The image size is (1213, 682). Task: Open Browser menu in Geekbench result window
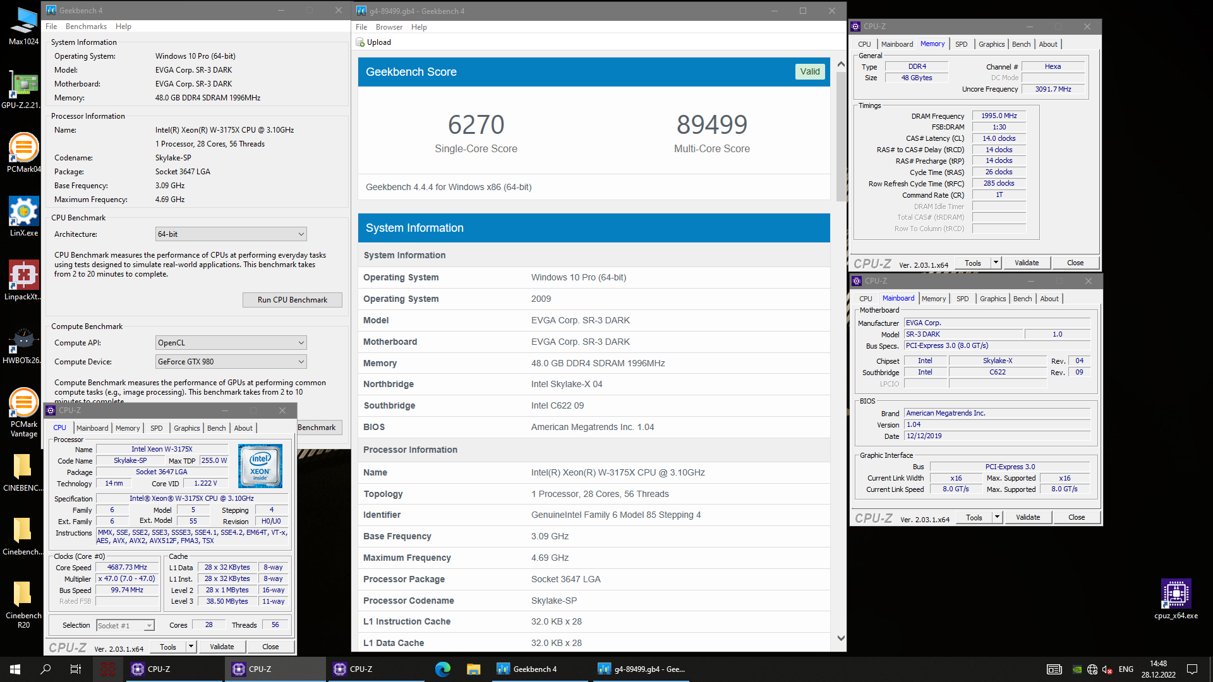pyautogui.click(x=389, y=27)
